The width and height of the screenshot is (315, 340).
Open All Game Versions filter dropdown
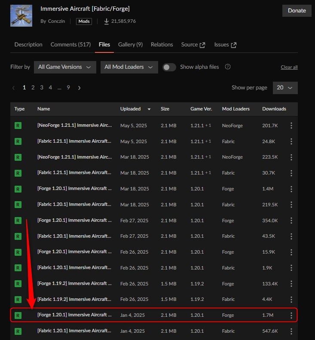tap(65, 67)
